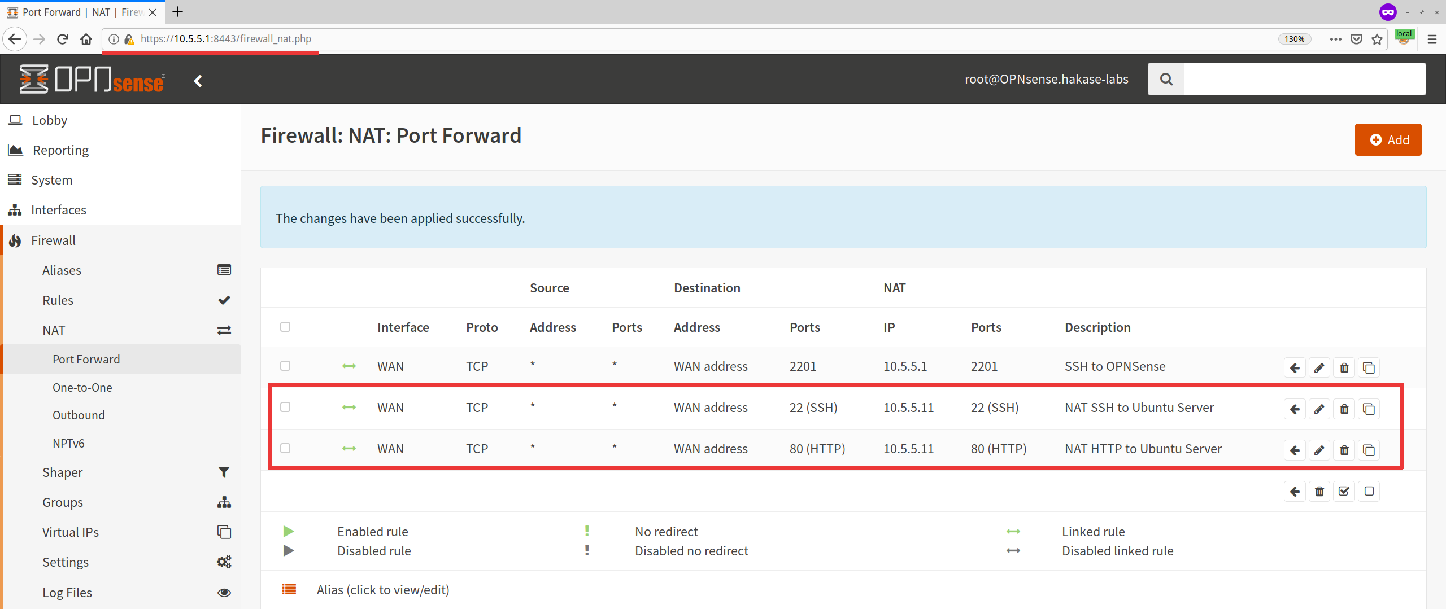Open the OPNsense logo home link
The height and width of the screenshot is (609, 1446).
pos(92,80)
